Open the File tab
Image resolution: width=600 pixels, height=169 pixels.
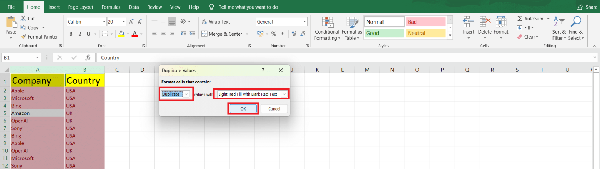coord(11,7)
